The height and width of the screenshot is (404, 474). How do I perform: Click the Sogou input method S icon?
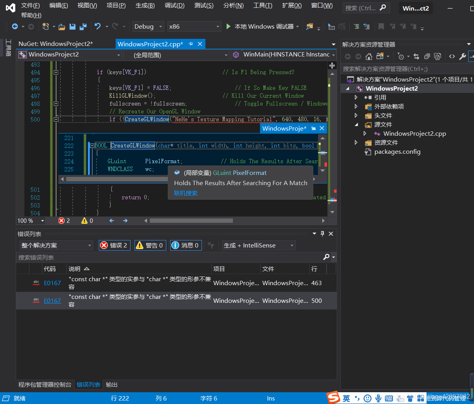334,397
